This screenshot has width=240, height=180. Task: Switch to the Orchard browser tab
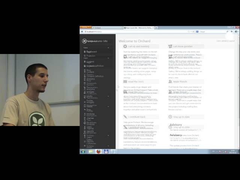[x=107, y=28]
